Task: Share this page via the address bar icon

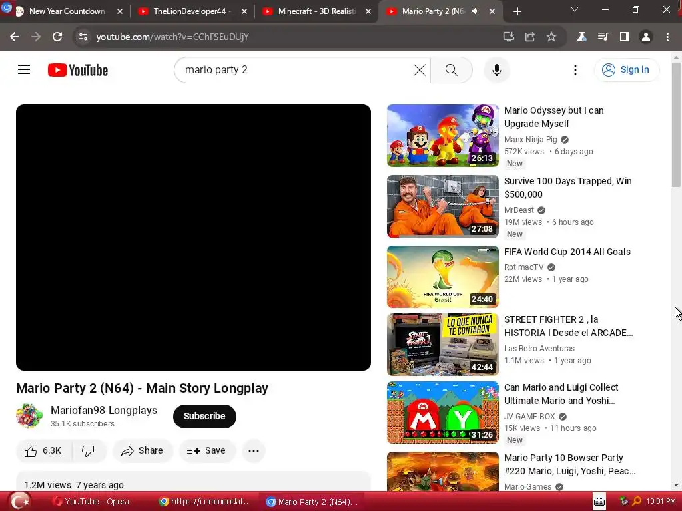Action: coord(529,37)
